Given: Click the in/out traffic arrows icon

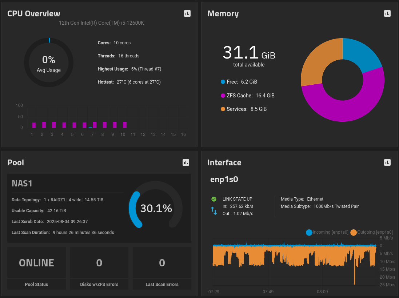Looking at the screenshot, I should pyautogui.click(x=214, y=210).
